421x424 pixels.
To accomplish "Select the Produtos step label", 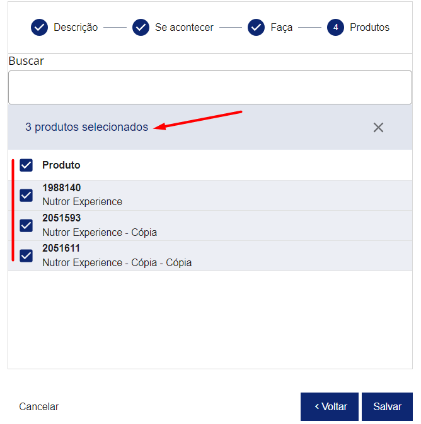I will [369, 27].
